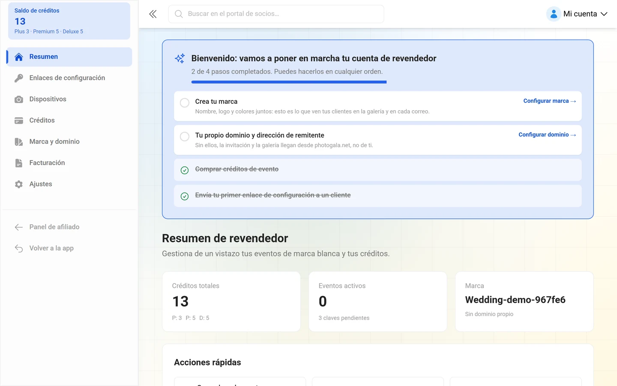The image size is (617, 386).
Task: Click the onboarding progress bar
Action: [x=289, y=82]
